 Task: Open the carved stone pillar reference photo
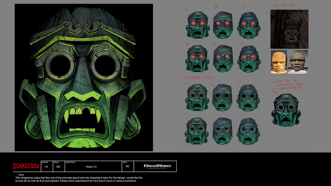[289, 29]
